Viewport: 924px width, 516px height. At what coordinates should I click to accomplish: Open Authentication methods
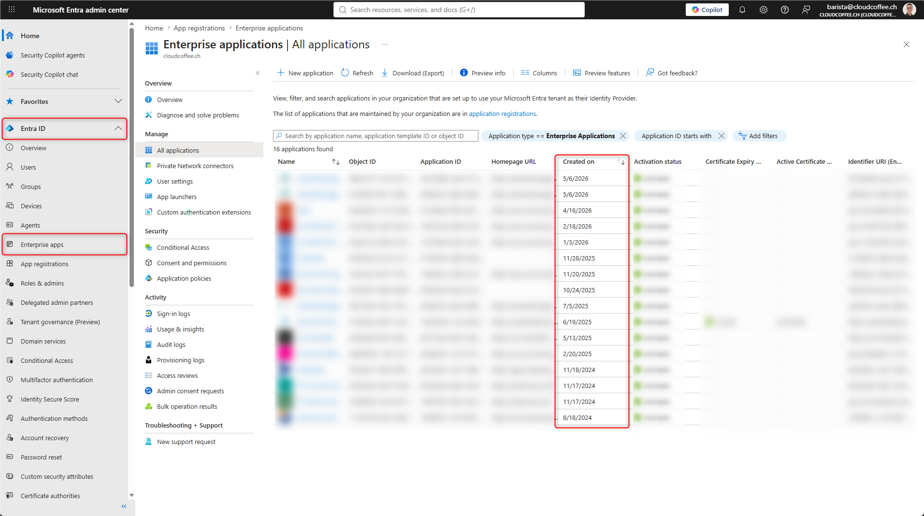click(x=54, y=418)
